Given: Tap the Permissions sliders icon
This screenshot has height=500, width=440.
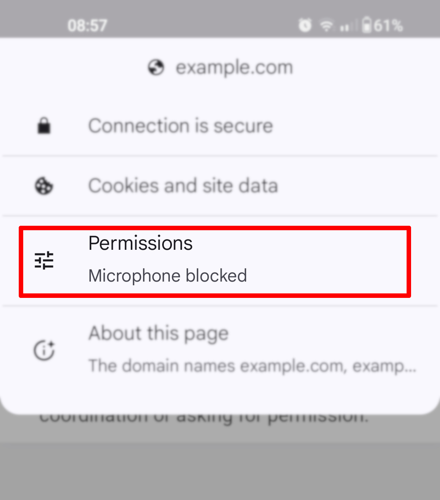Looking at the screenshot, I should click(x=44, y=260).
